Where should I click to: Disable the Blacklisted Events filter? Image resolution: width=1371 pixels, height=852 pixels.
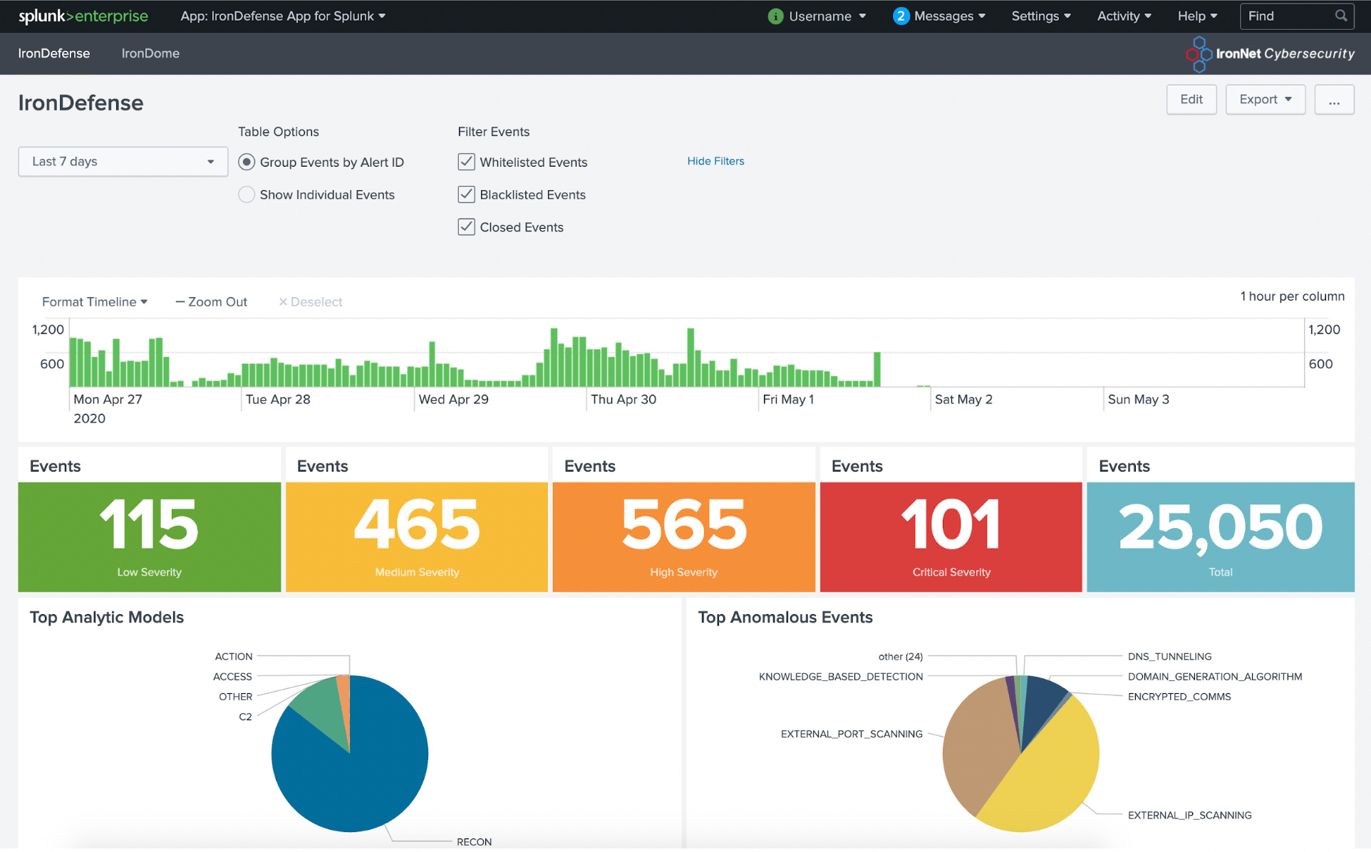tap(466, 194)
